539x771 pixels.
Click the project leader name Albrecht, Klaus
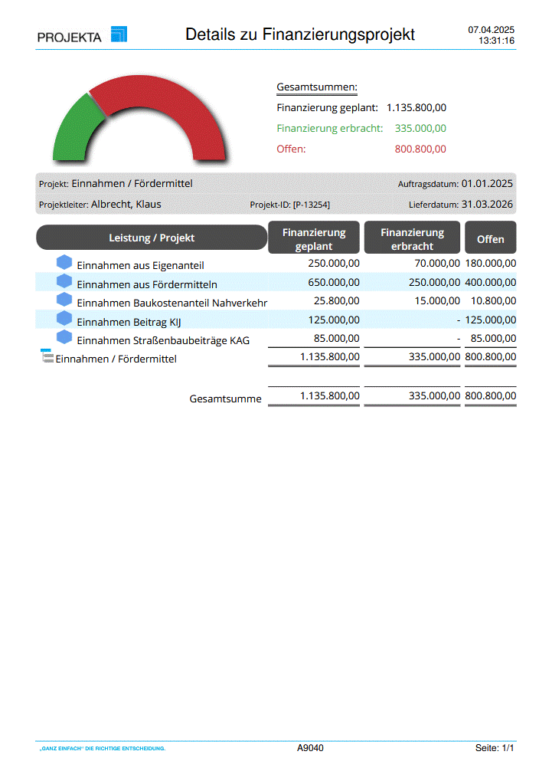pos(126,205)
